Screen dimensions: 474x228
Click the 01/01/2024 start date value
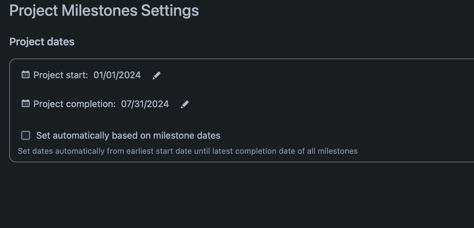click(117, 75)
